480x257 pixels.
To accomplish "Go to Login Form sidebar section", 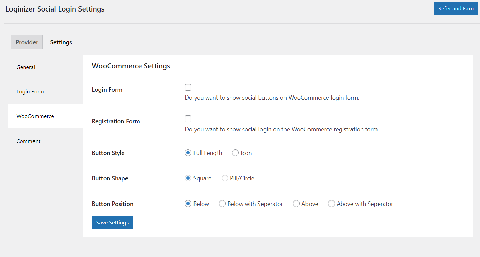I will click(46, 91).
